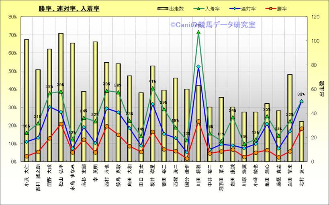This screenshot has height=205, width=329.
Task: Select orange circle marker for 松山 弘平
Action: (x=61, y=124)
